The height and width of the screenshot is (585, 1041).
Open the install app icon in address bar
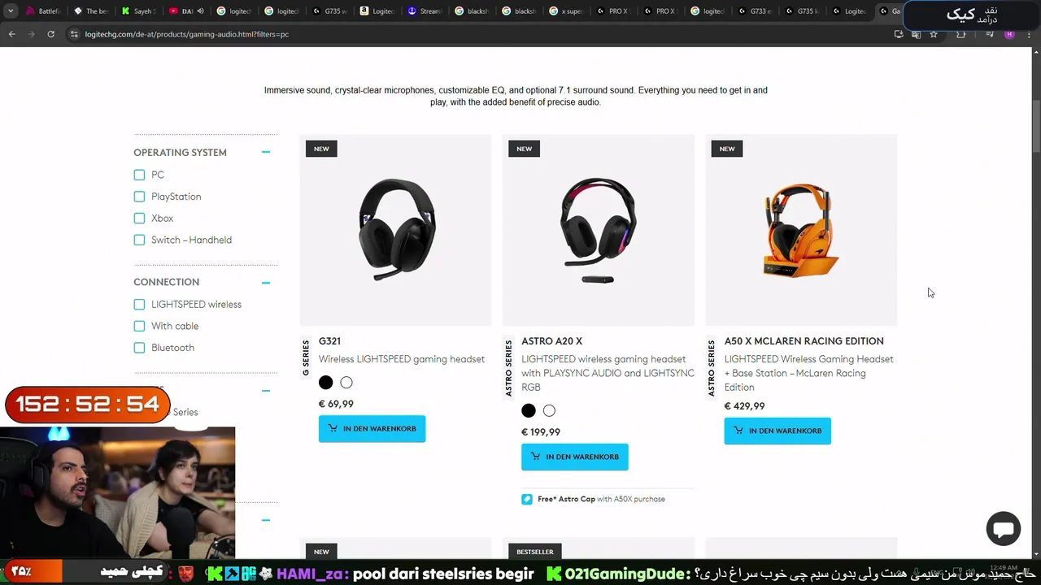pos(899,34)
